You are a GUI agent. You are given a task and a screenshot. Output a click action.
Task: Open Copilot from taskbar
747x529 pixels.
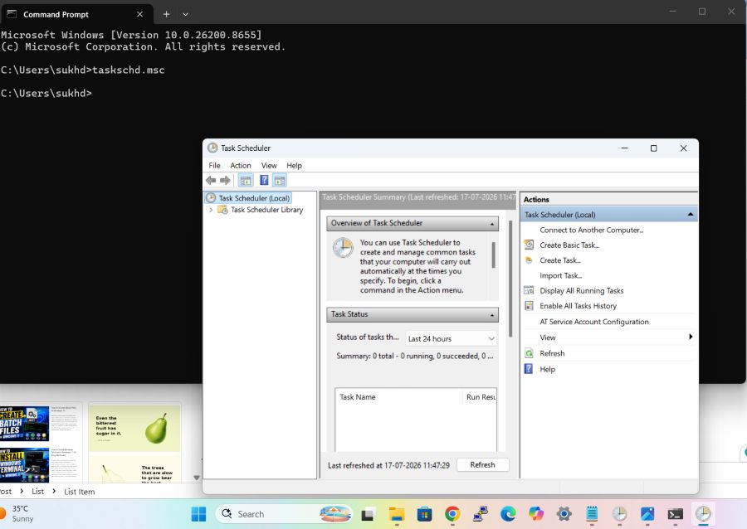pyautogui.click(x=536, y=514)
